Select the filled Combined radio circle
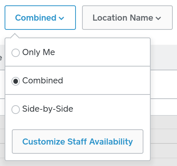 16,81
